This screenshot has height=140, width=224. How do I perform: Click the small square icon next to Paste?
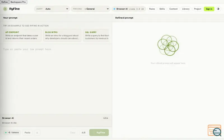[x=37, y=132]
